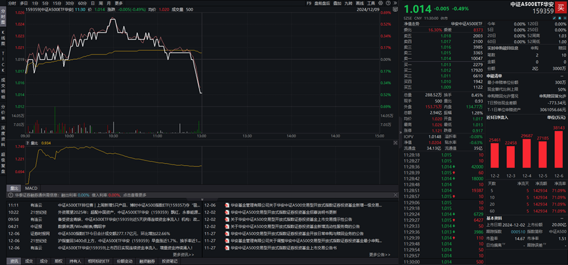568x265 pixels.
Task: Switch to the 投资笔记 bottom tab
Action: (169, 261)
